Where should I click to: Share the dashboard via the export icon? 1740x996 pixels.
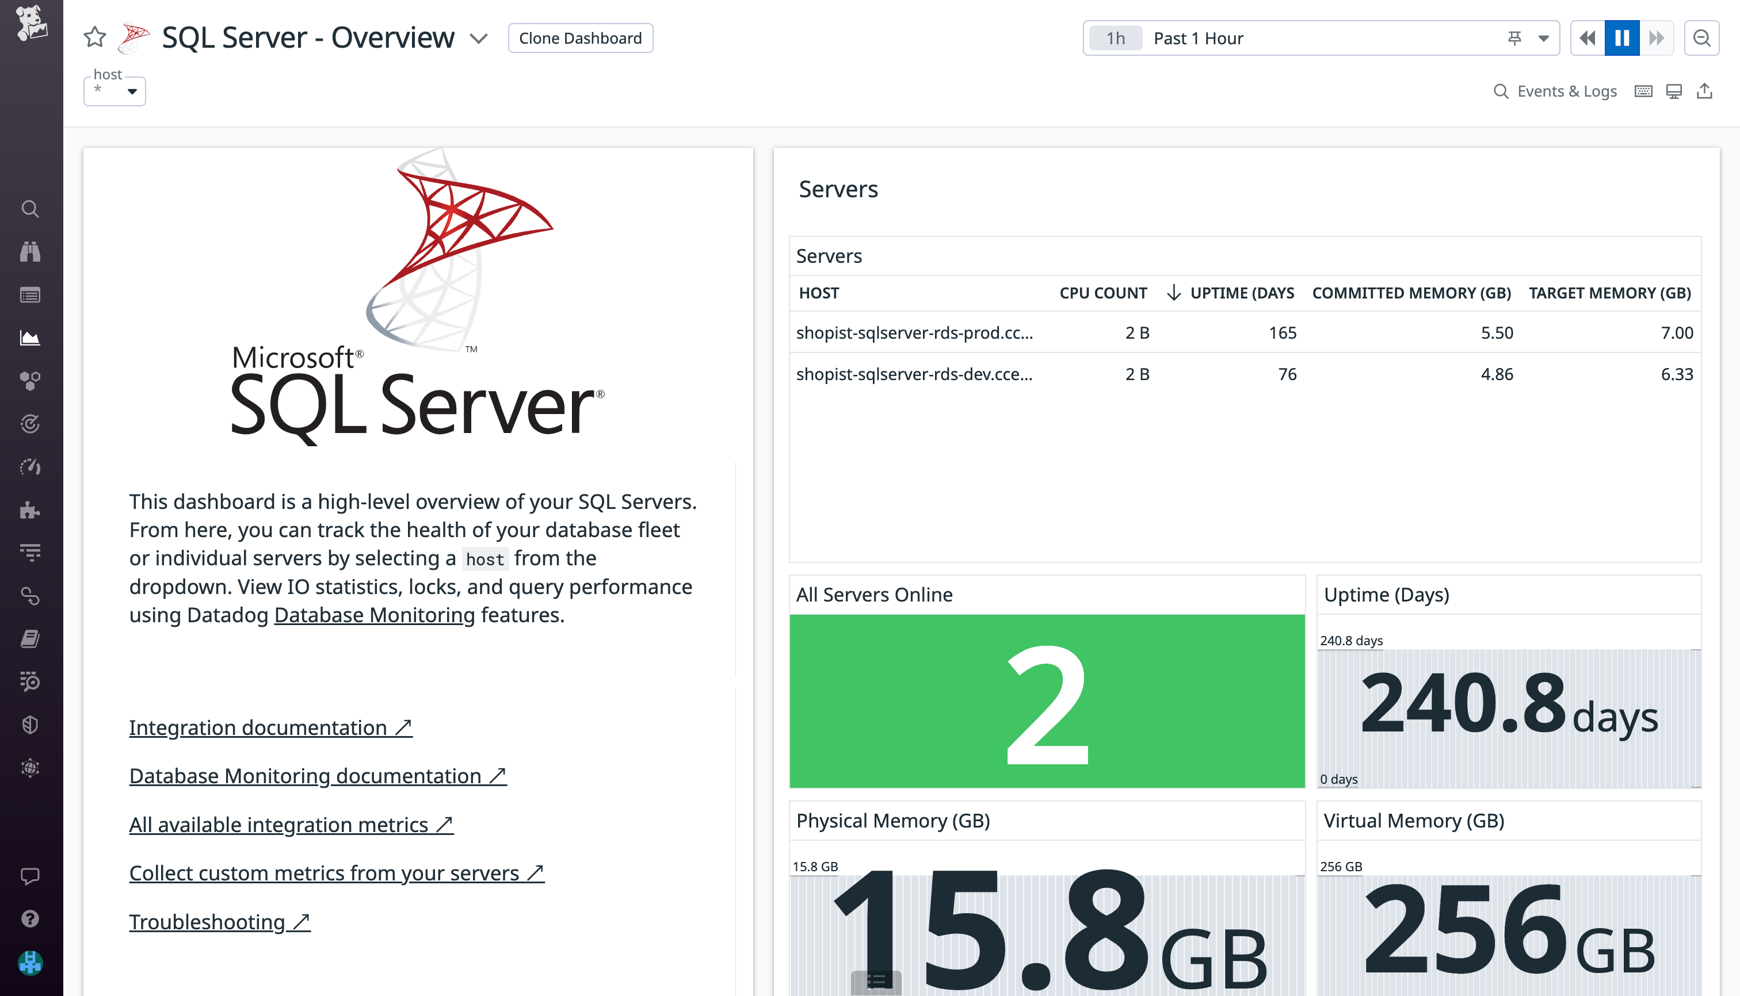1706,91
